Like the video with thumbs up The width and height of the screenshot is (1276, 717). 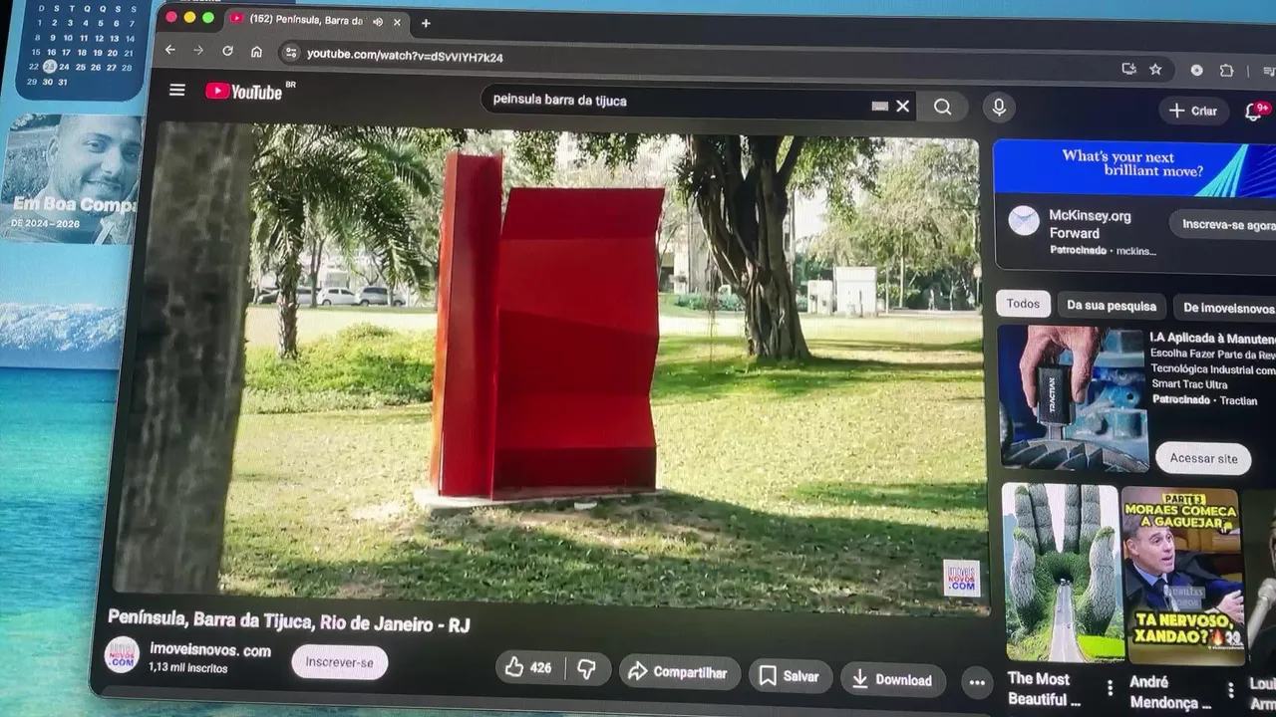tap(528, 667)
